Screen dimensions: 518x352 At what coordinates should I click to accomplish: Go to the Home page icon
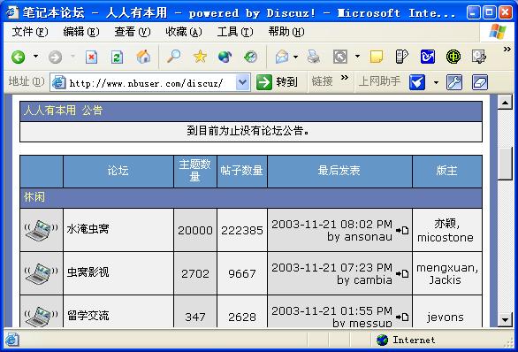click(144, 57)
